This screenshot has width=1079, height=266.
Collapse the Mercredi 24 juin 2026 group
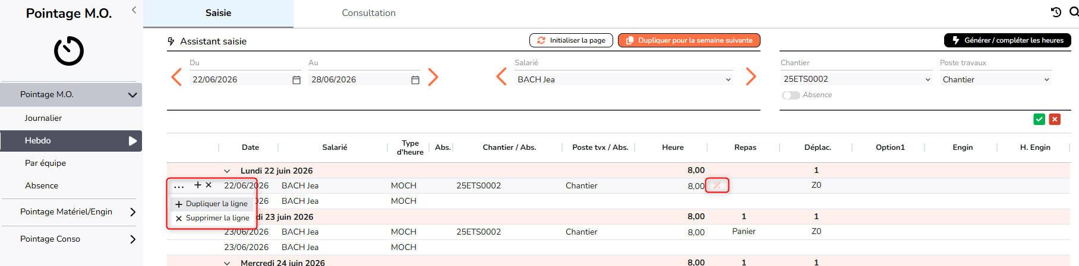tap(227, 262)
